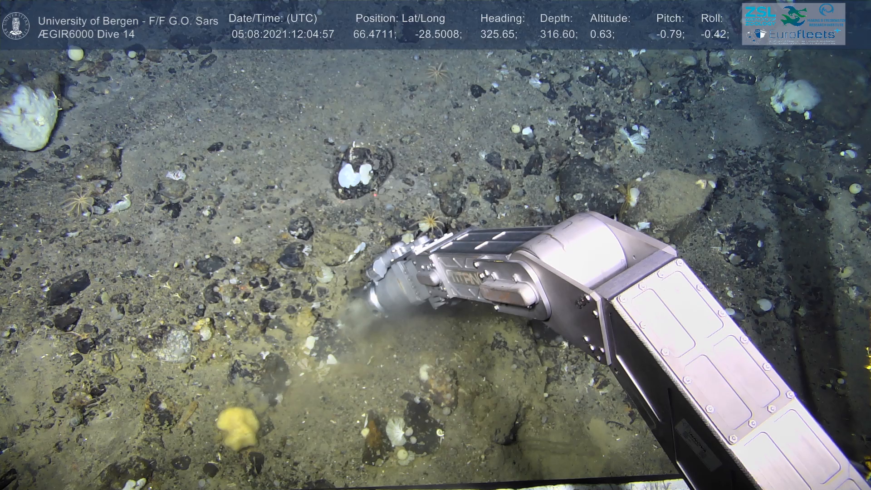Click the University of Bergen - F/F G.O. Sars title

[128, 21]
